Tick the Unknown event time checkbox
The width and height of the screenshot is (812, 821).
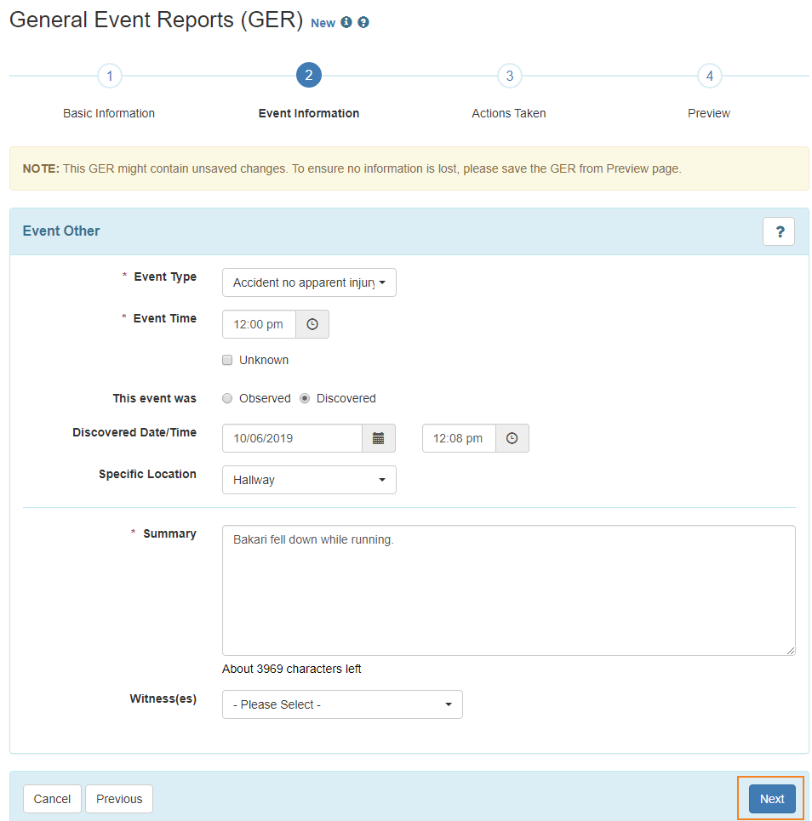(x=227, y=360)
